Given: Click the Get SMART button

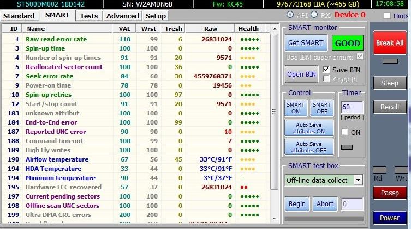Looking at the screenshot, I should coord(306,43).
